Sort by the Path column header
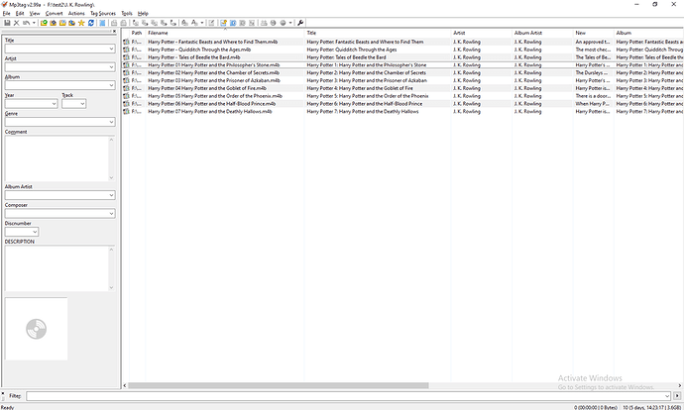Screen dimensions: 684x410 click(x=137, y=33)
